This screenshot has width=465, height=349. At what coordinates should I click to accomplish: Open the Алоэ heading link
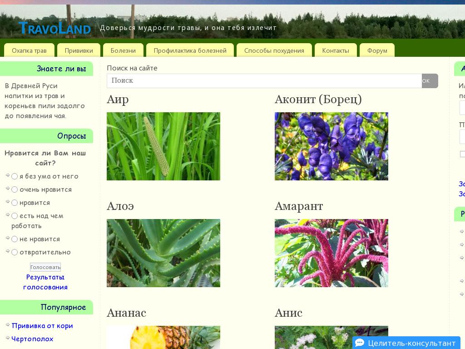click(x=120, y=206)
